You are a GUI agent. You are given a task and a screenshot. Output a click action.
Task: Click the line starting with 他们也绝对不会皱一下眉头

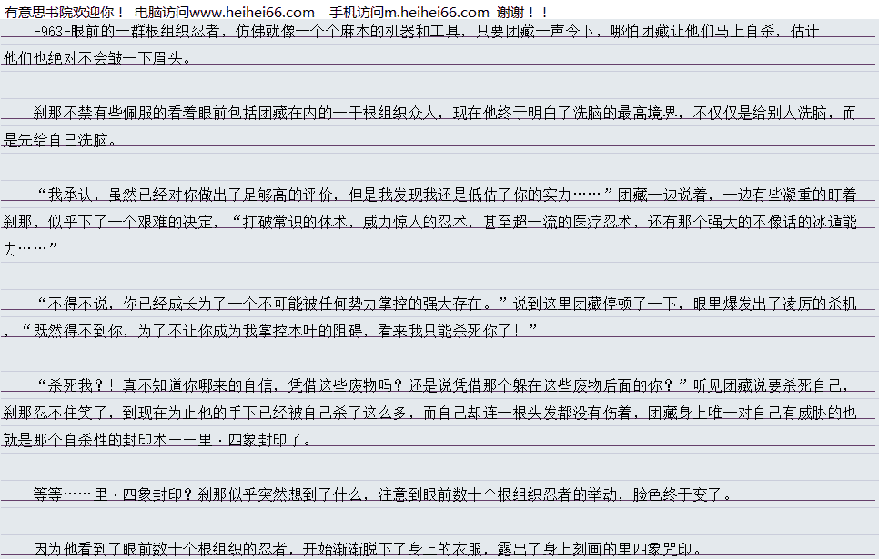[x=98, y=59]
